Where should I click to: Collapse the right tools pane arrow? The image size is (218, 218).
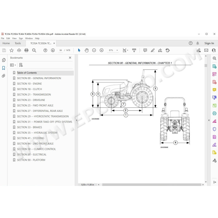click(x=209, y=120)
